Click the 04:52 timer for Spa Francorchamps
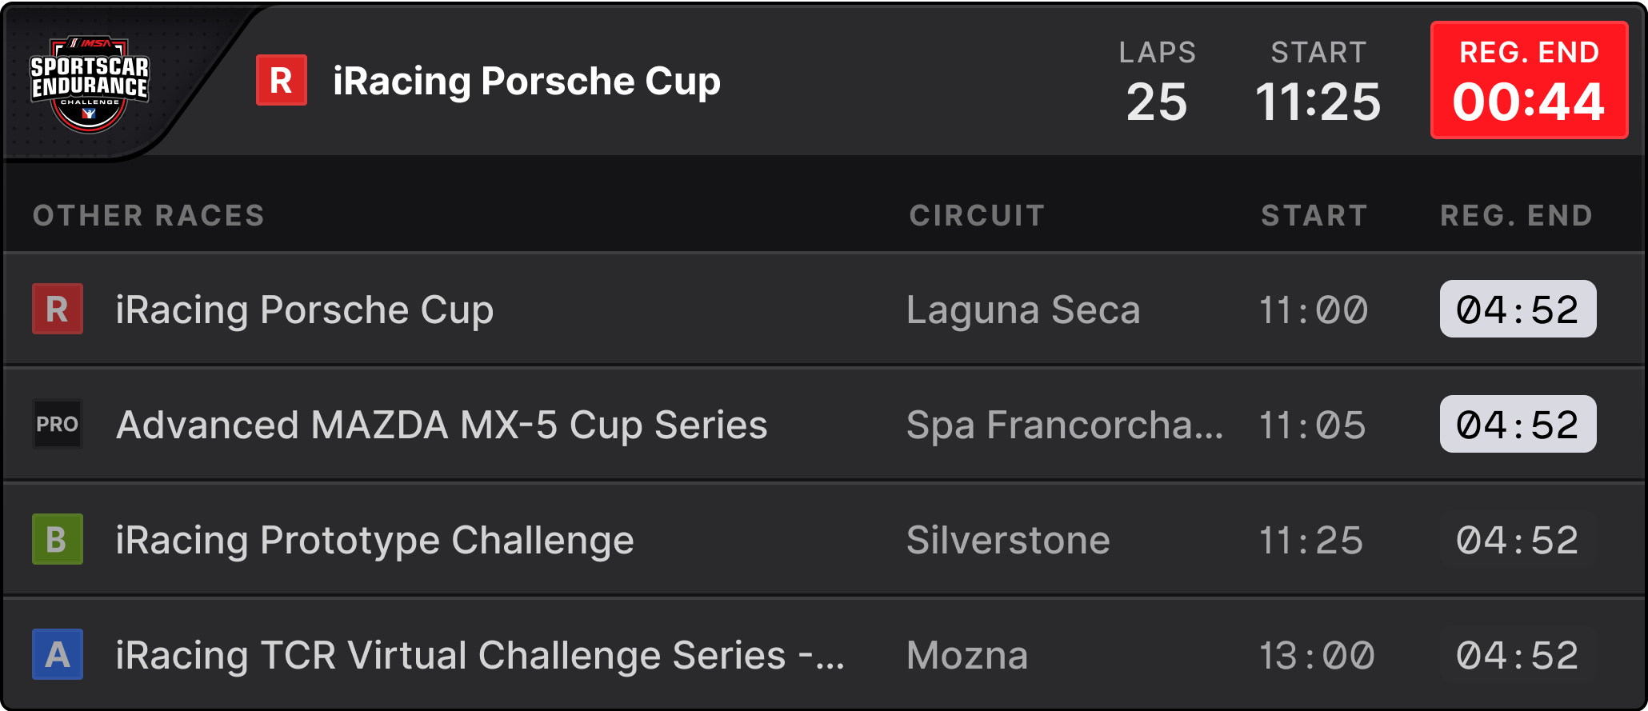 pyautogui.click(x=1517, y=424)
